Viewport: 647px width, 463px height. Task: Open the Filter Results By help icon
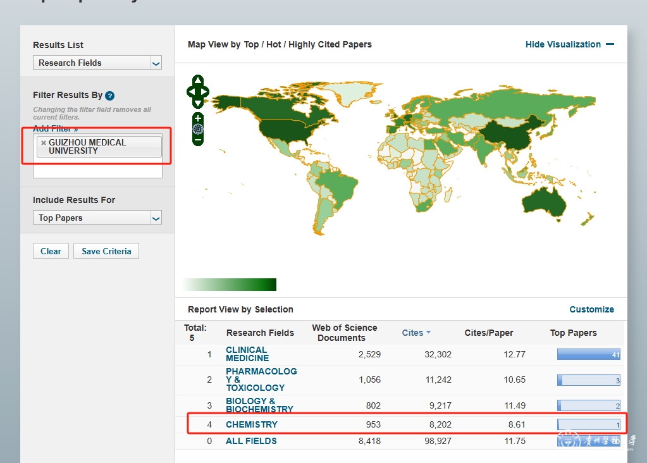click(x=110, y=96)
